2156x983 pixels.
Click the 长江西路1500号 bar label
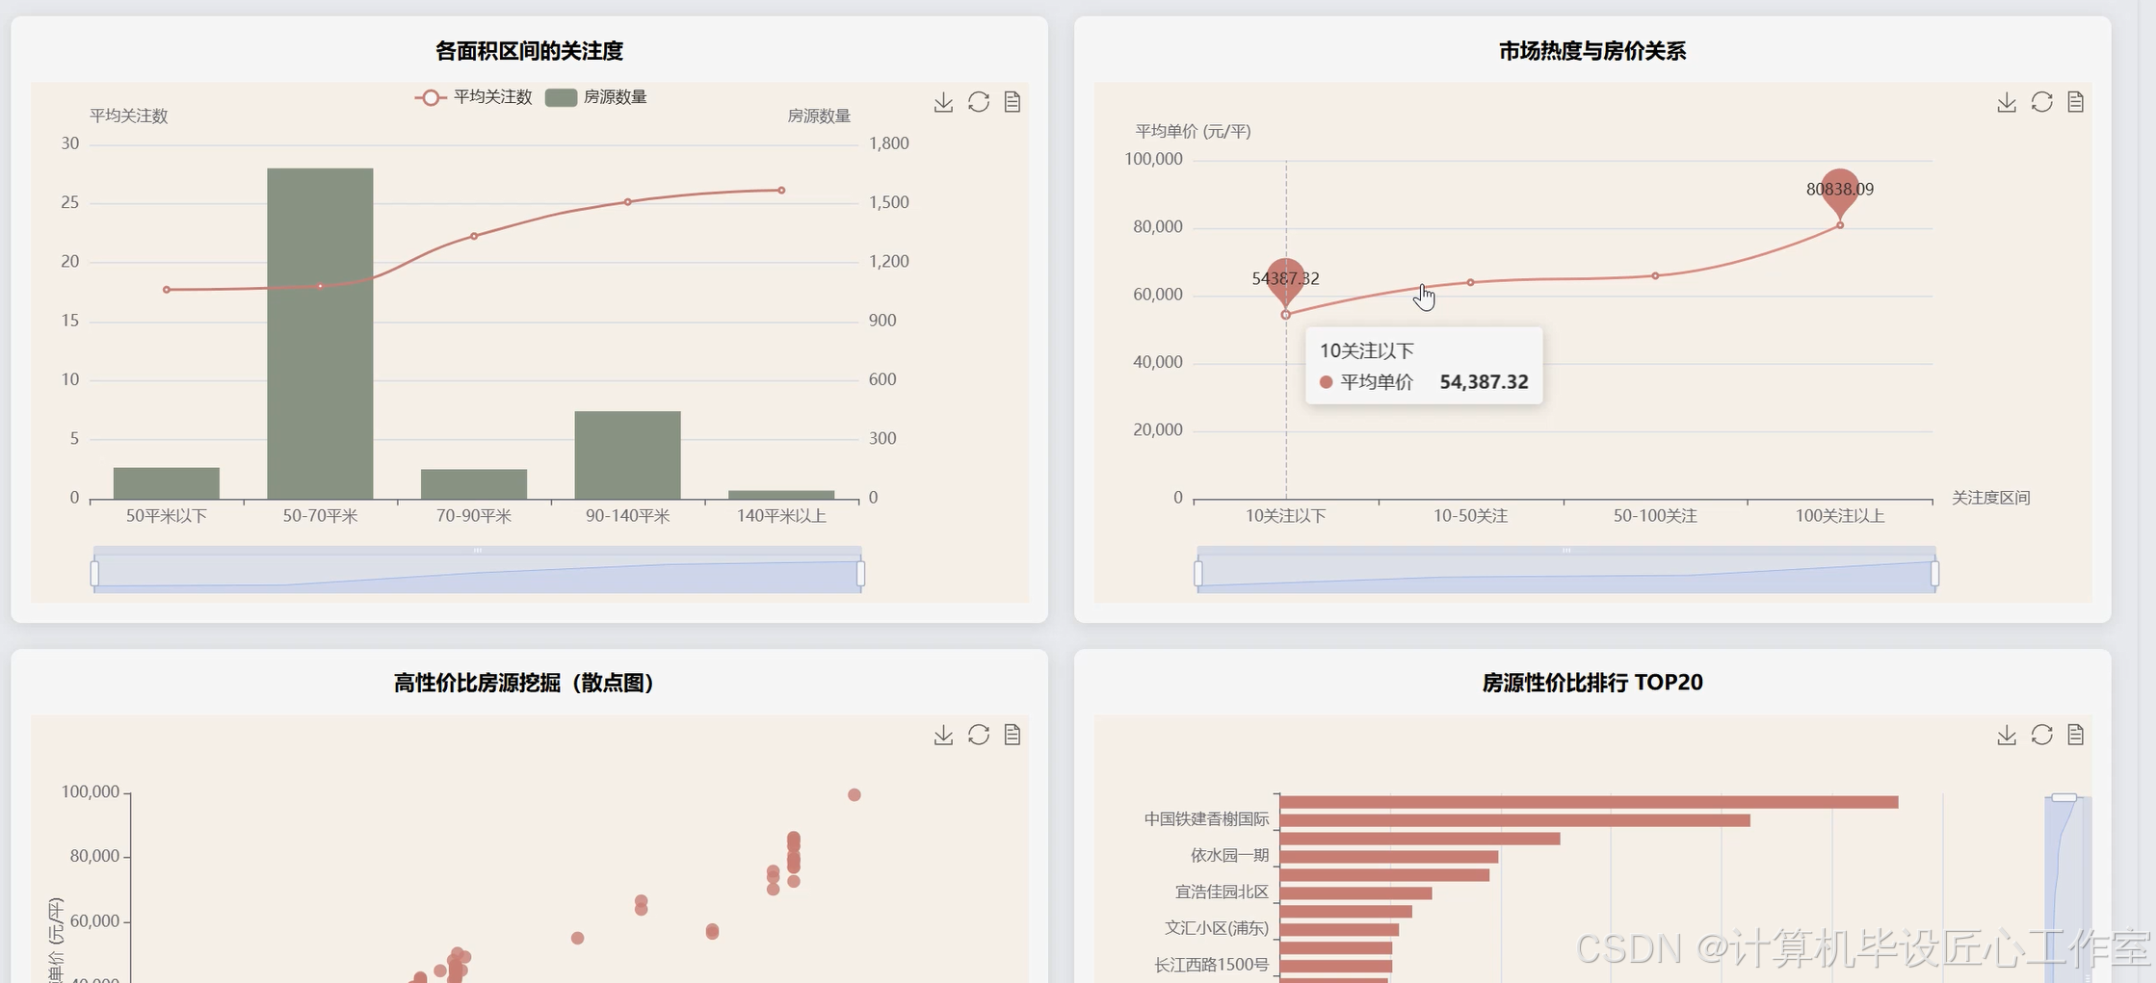tap(1211, 965)
